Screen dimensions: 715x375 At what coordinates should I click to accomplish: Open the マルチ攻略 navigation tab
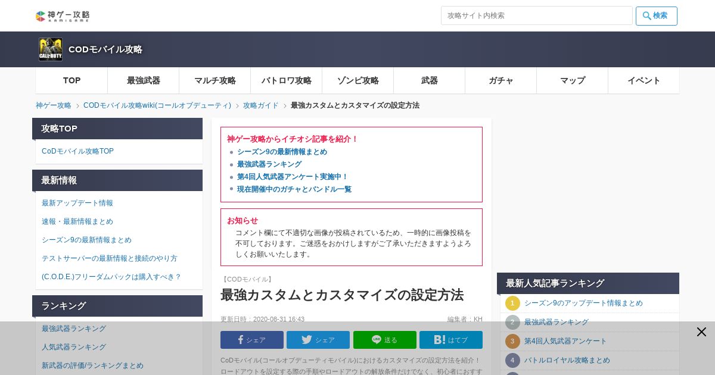pos(214,80)
